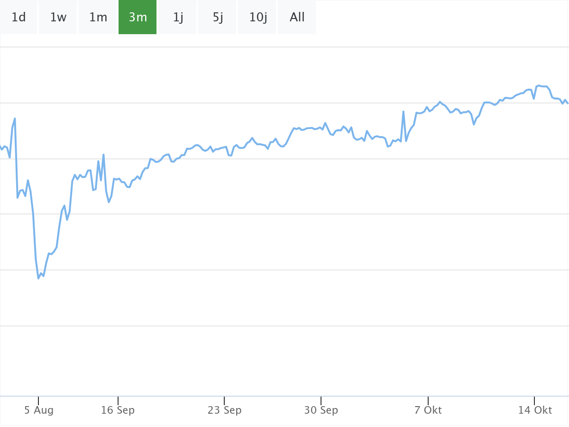
Task: Select the 23 Sep axis label
Action: (224, 410)
